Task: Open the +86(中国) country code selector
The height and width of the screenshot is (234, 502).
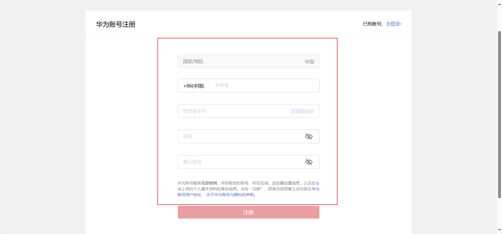Action: pos(194,86)
